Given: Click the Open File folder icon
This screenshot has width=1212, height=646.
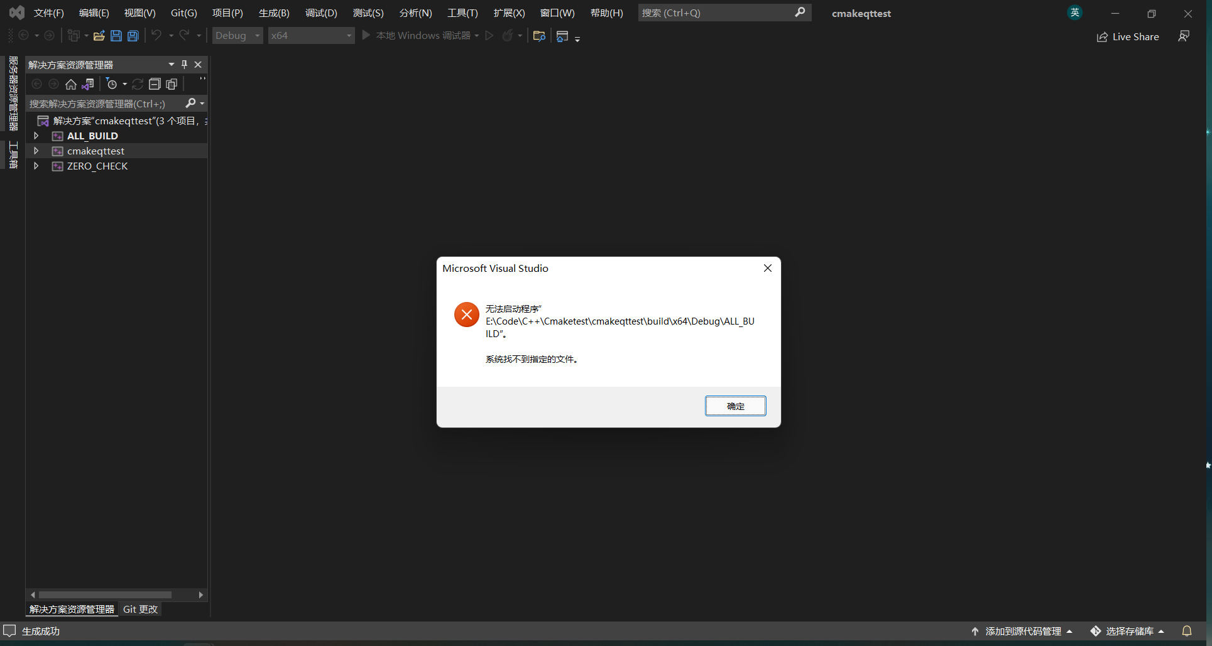Looking at the screenshot, I should pos(99,36).
